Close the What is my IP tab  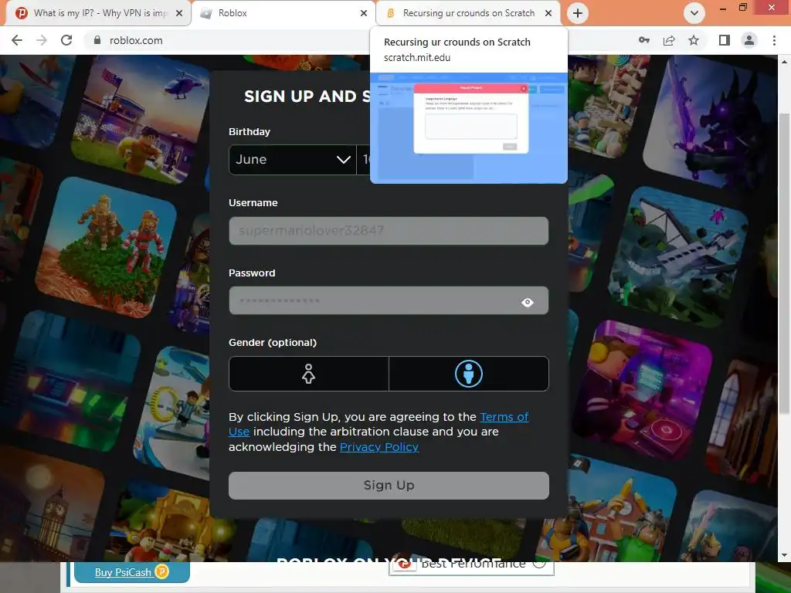click(x=179, y=13)
